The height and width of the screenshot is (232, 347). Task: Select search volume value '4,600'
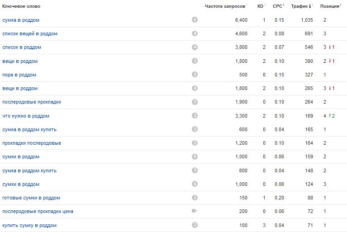click(x=241, y=33)
